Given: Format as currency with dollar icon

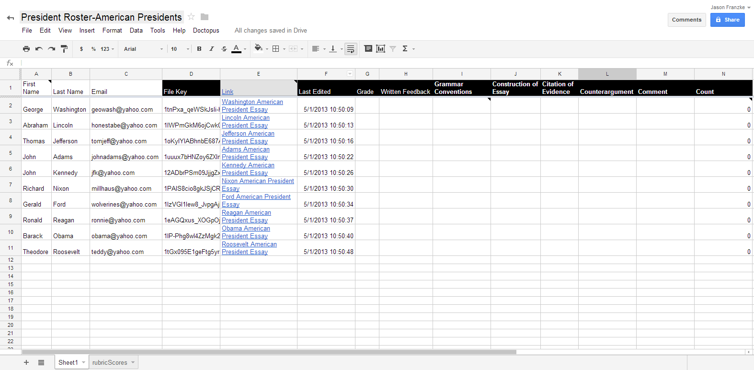Looking at the screenshot, I should point(81,49).
